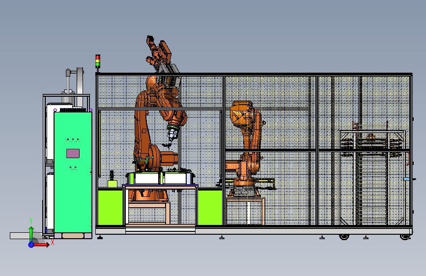Select the lime-green panel at the enclosure's left base
Screen dimensions: 426x276
click(x=110, y=208)
